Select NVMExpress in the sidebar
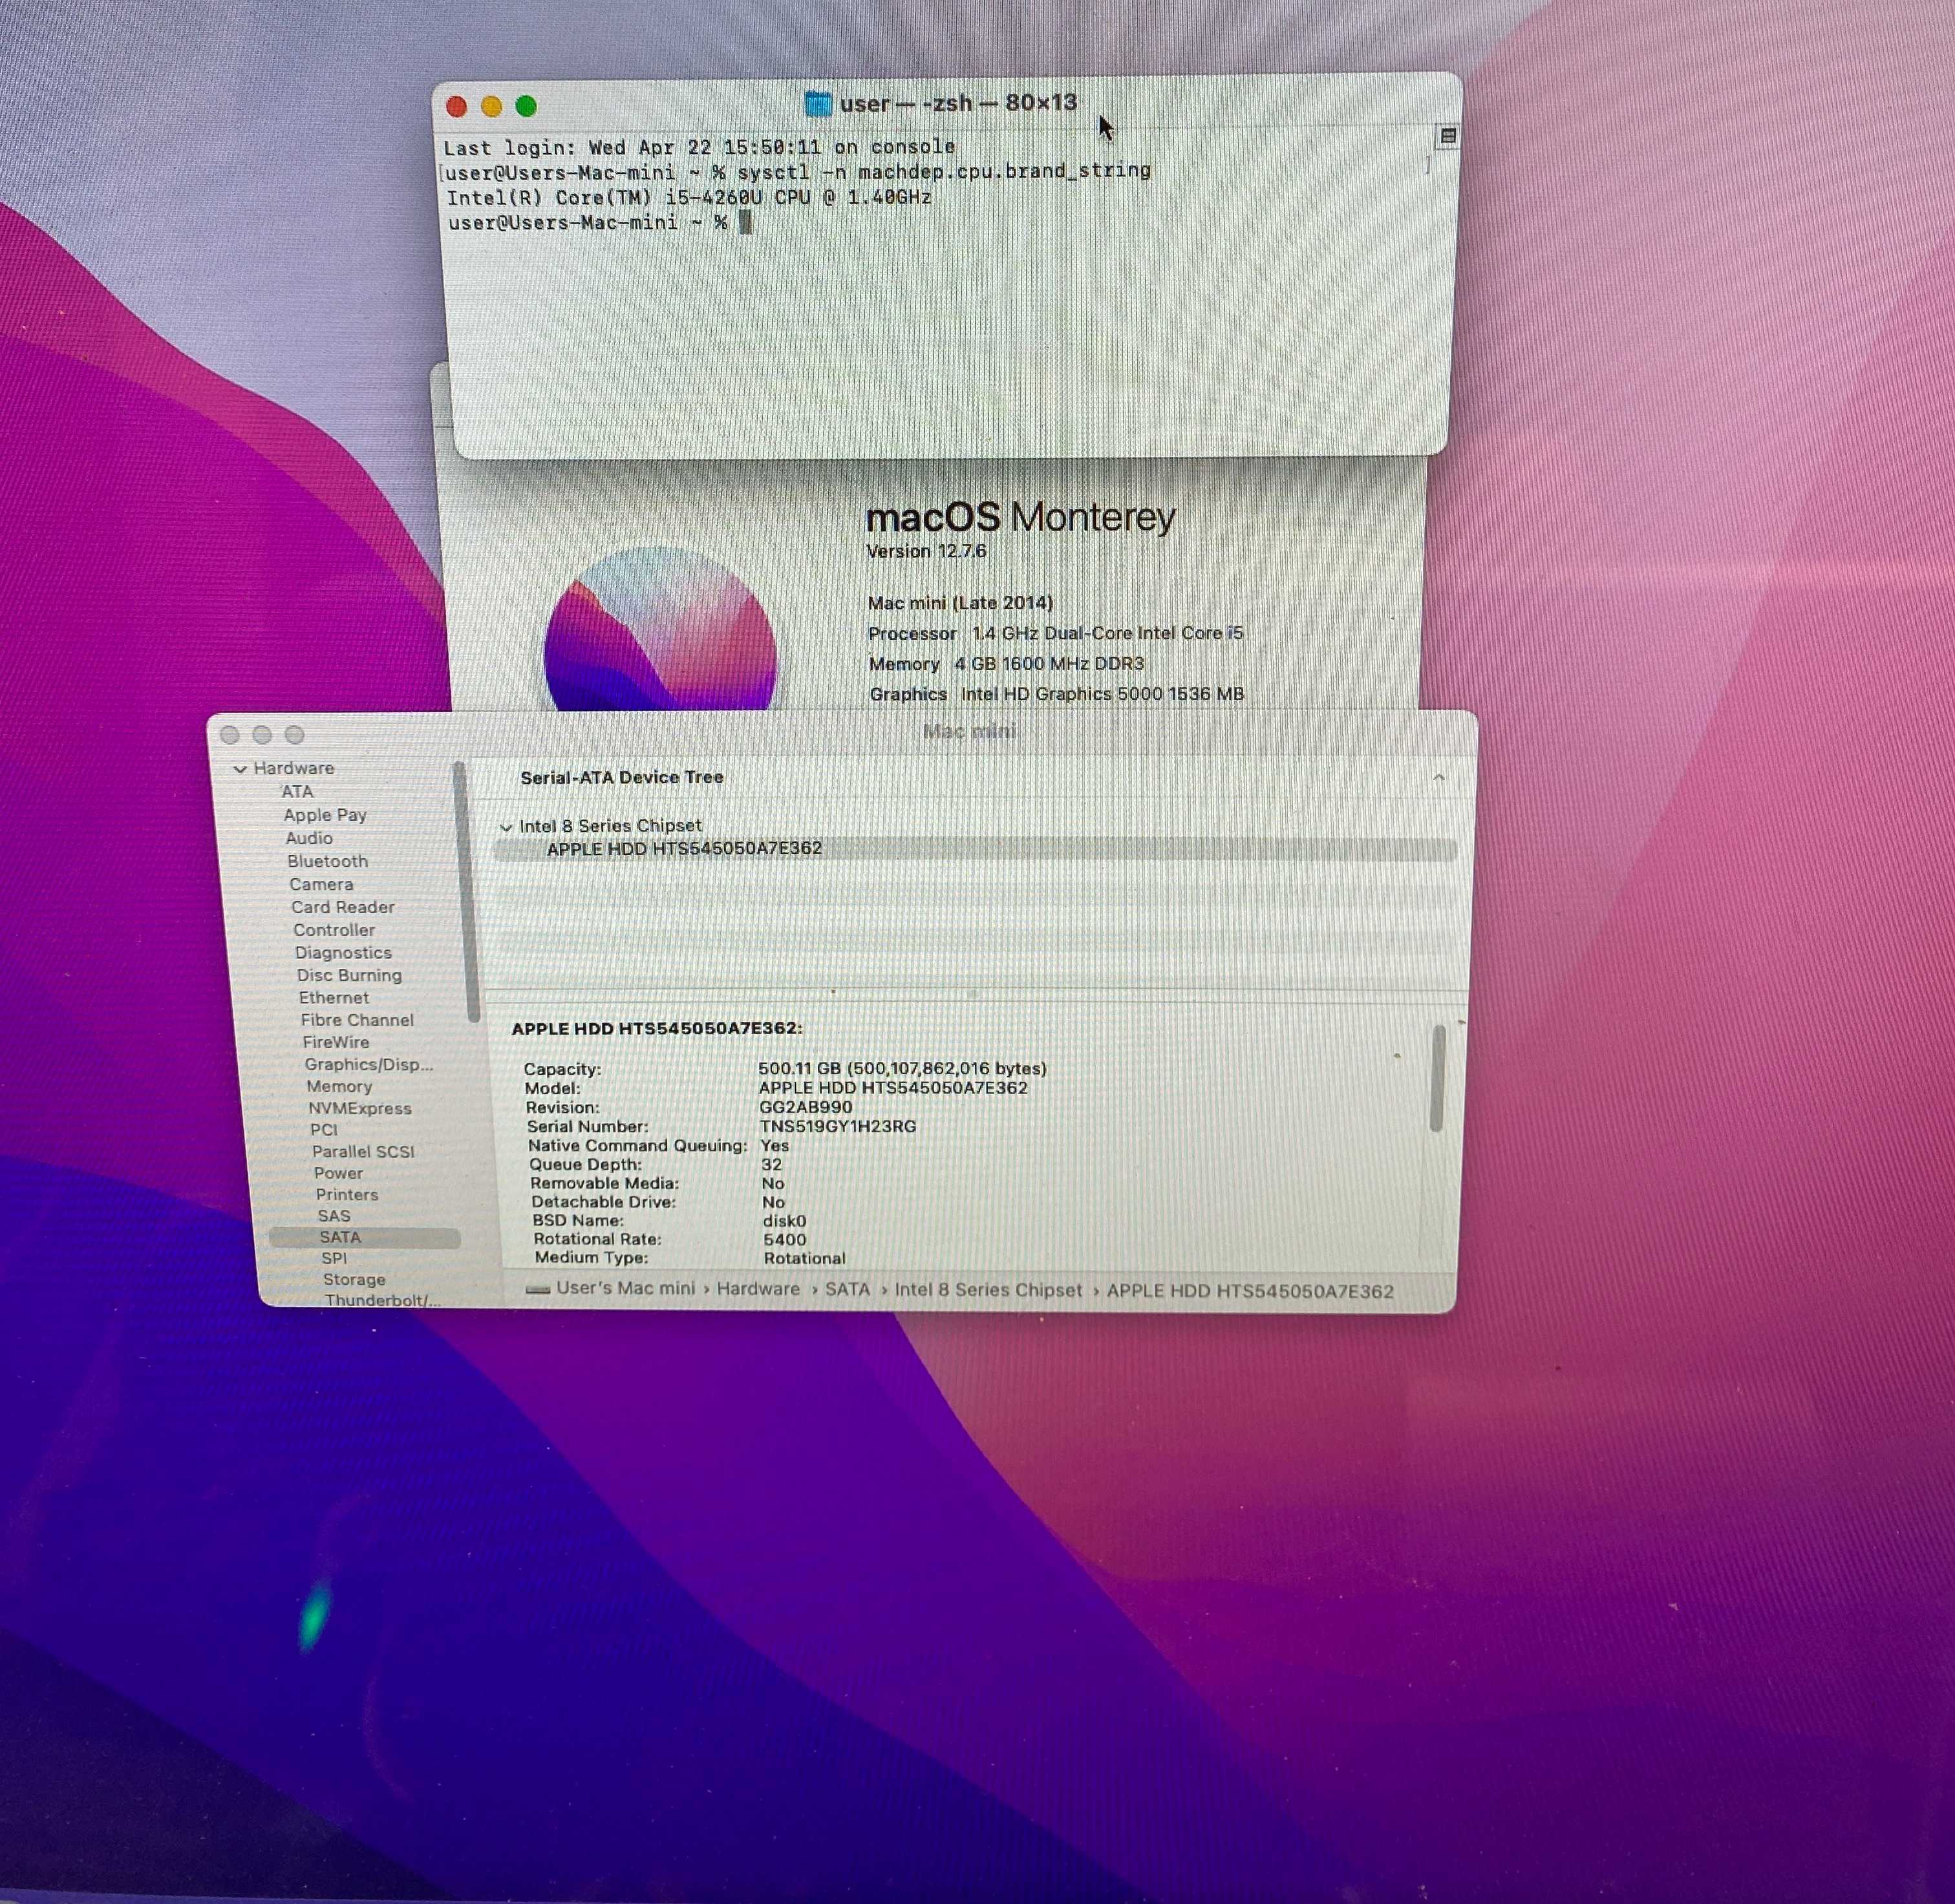This screenshot has width=1955, height=1904. pyautogui.click(x=360, y=1108)
